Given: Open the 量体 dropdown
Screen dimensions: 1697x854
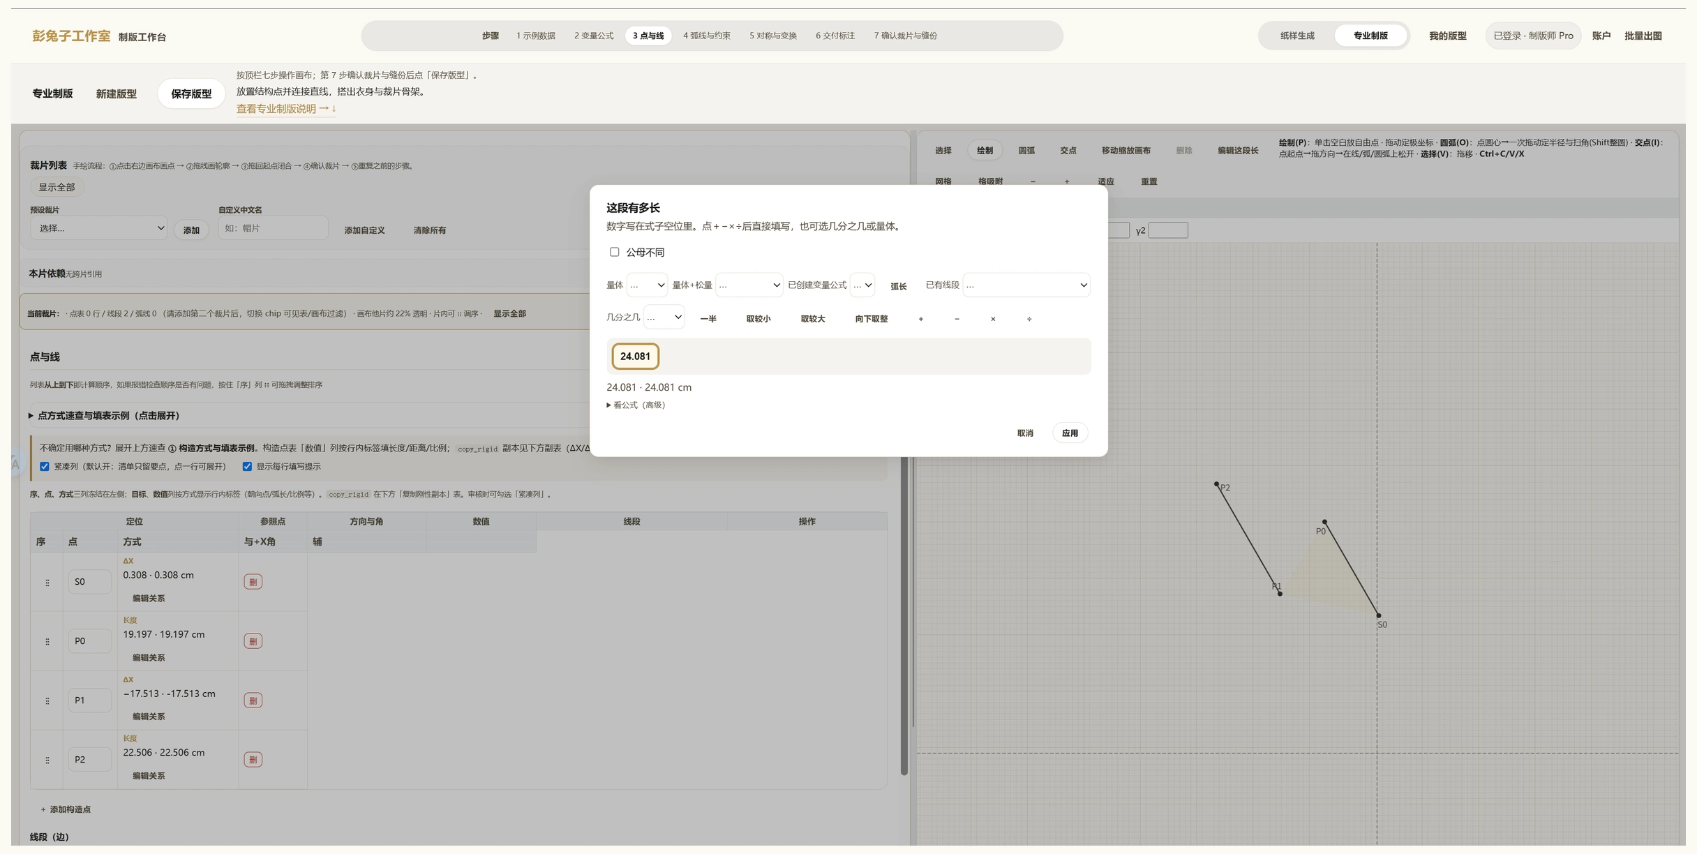Looking at the screenshot, I should [x=647, y=285].
